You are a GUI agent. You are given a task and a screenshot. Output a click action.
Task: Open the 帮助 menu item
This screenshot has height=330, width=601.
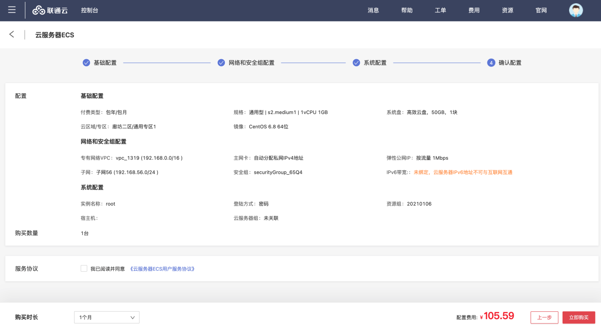(x=407, y=10)
